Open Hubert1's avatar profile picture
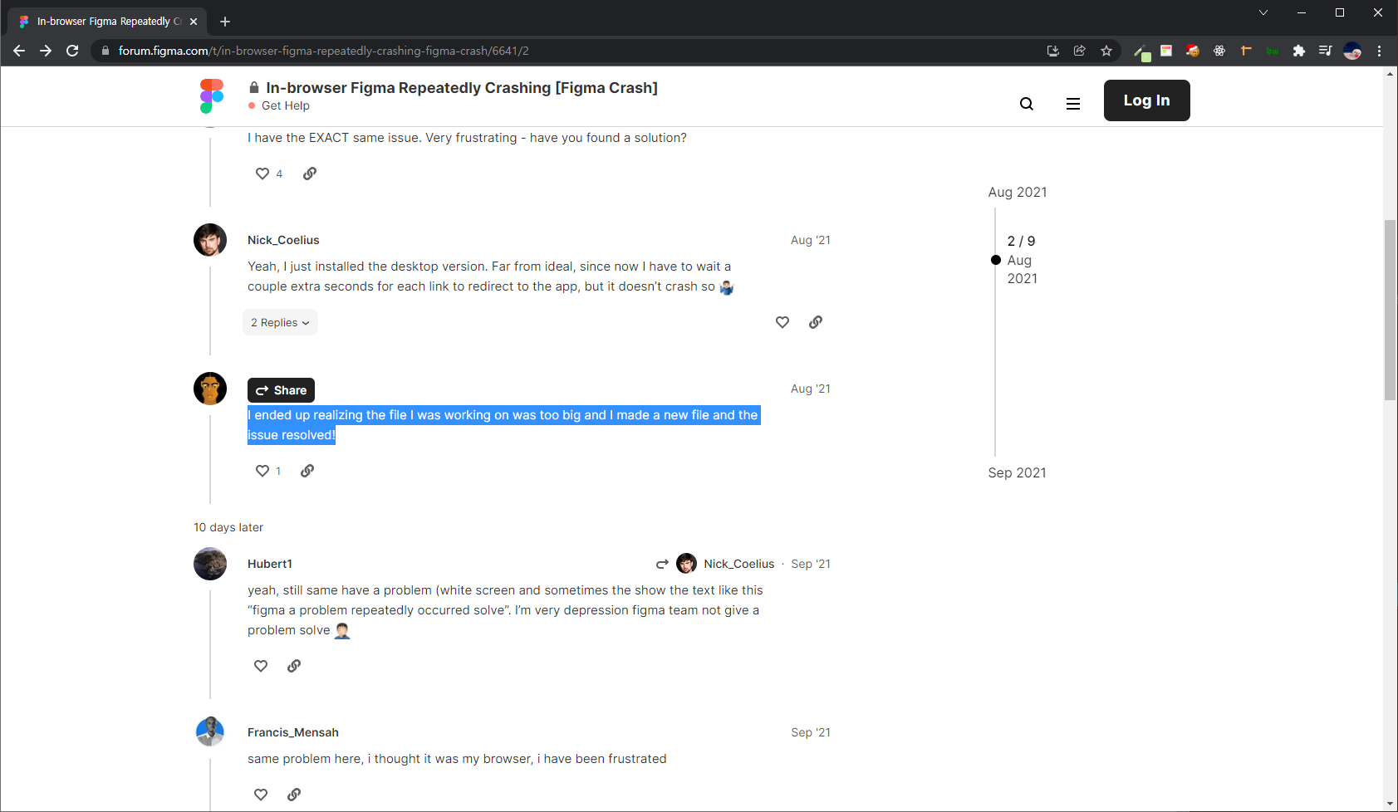1398x812 pixels. pyautogui.click(x=210, y=564)
